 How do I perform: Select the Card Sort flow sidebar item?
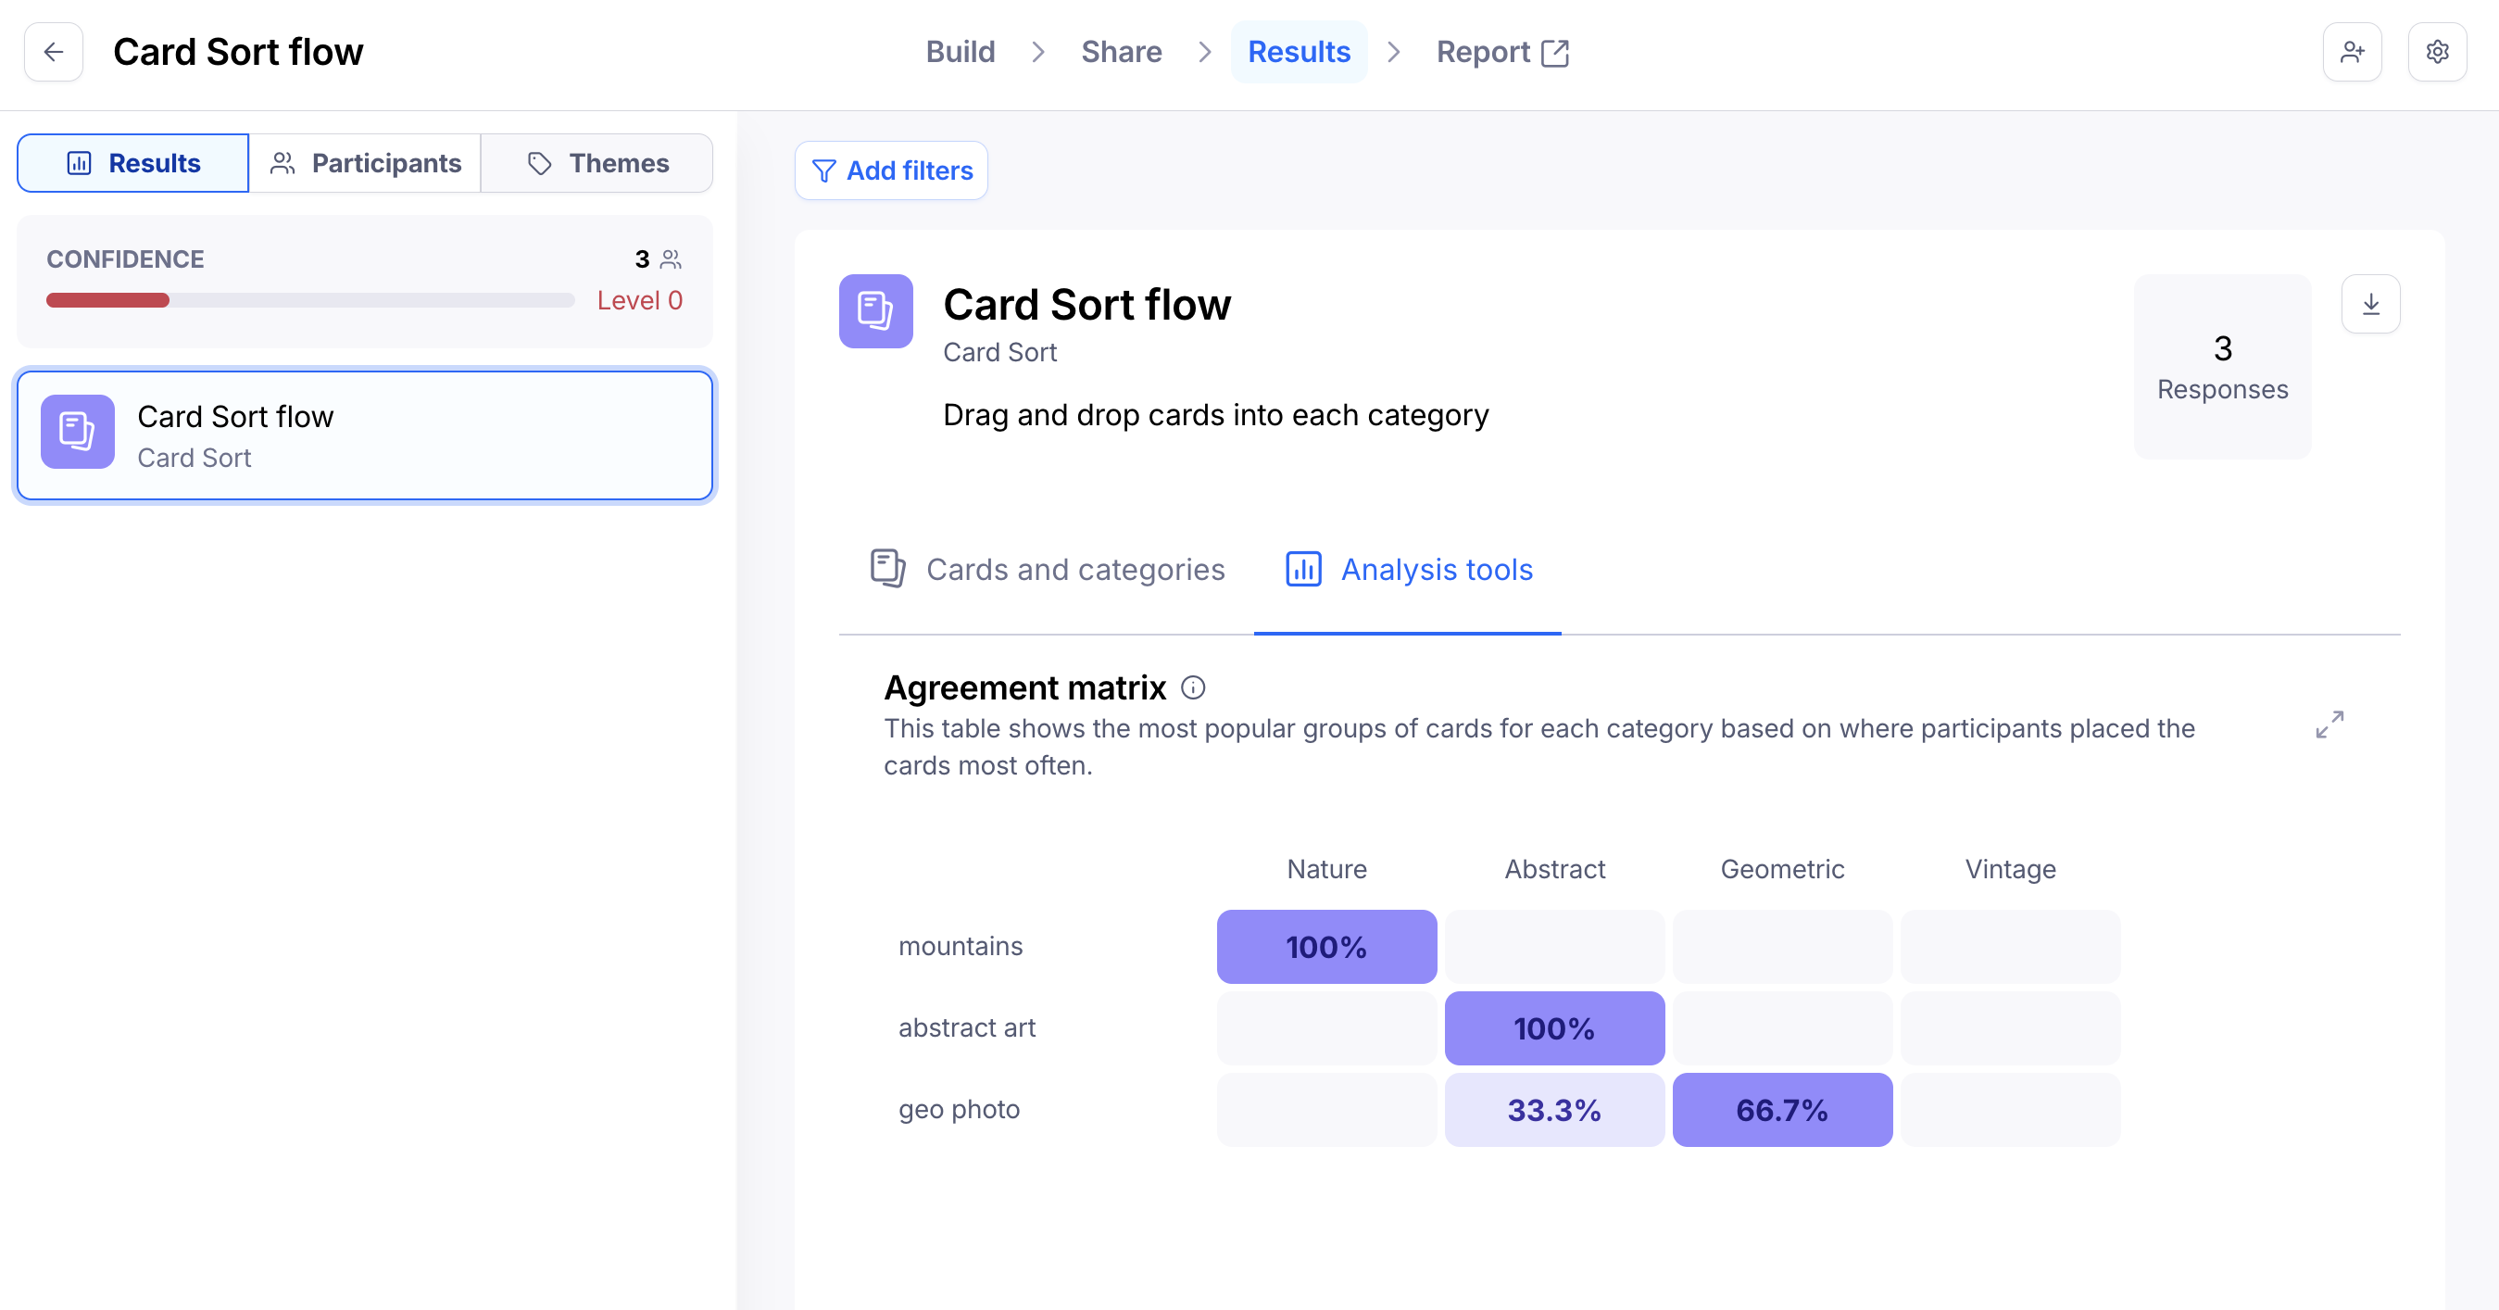[x=365, y=435]
